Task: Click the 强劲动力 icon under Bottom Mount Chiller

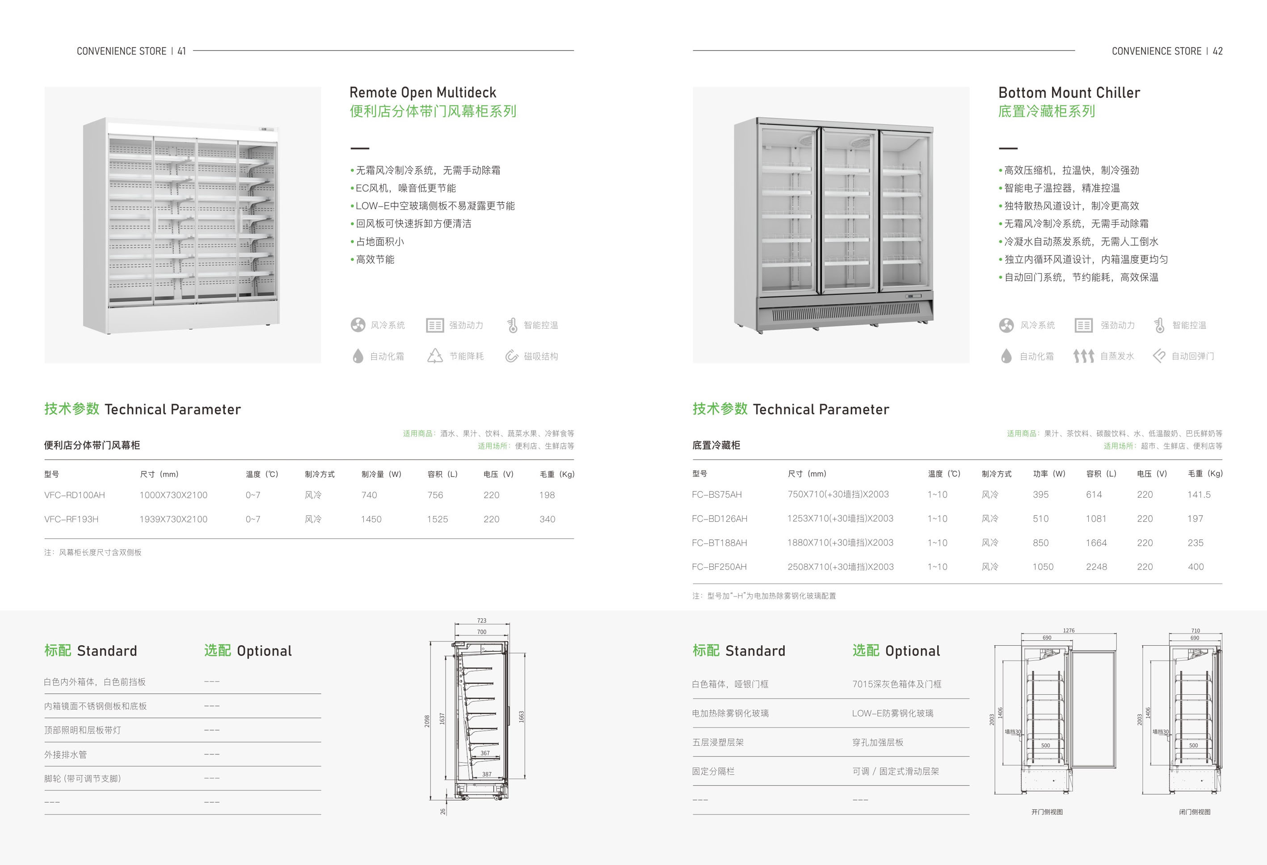Action: (1083, 325)
